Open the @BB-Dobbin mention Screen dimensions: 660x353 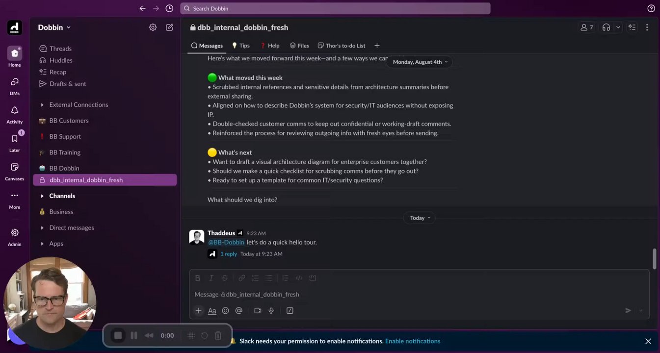click(x=226, y=242)
